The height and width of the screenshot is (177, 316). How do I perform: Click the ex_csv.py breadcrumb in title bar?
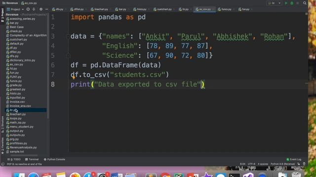tap(29, 3)
